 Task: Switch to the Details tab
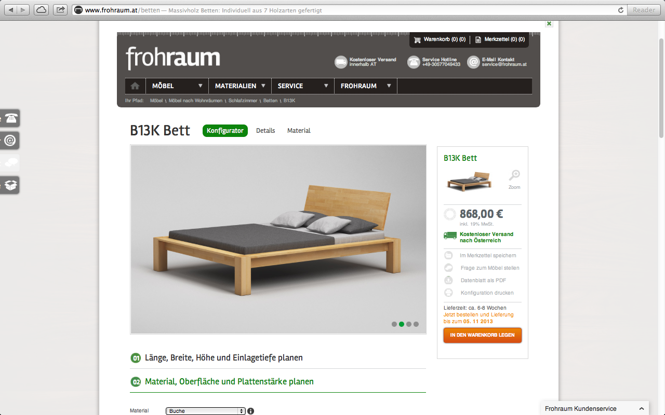(265, 131)
